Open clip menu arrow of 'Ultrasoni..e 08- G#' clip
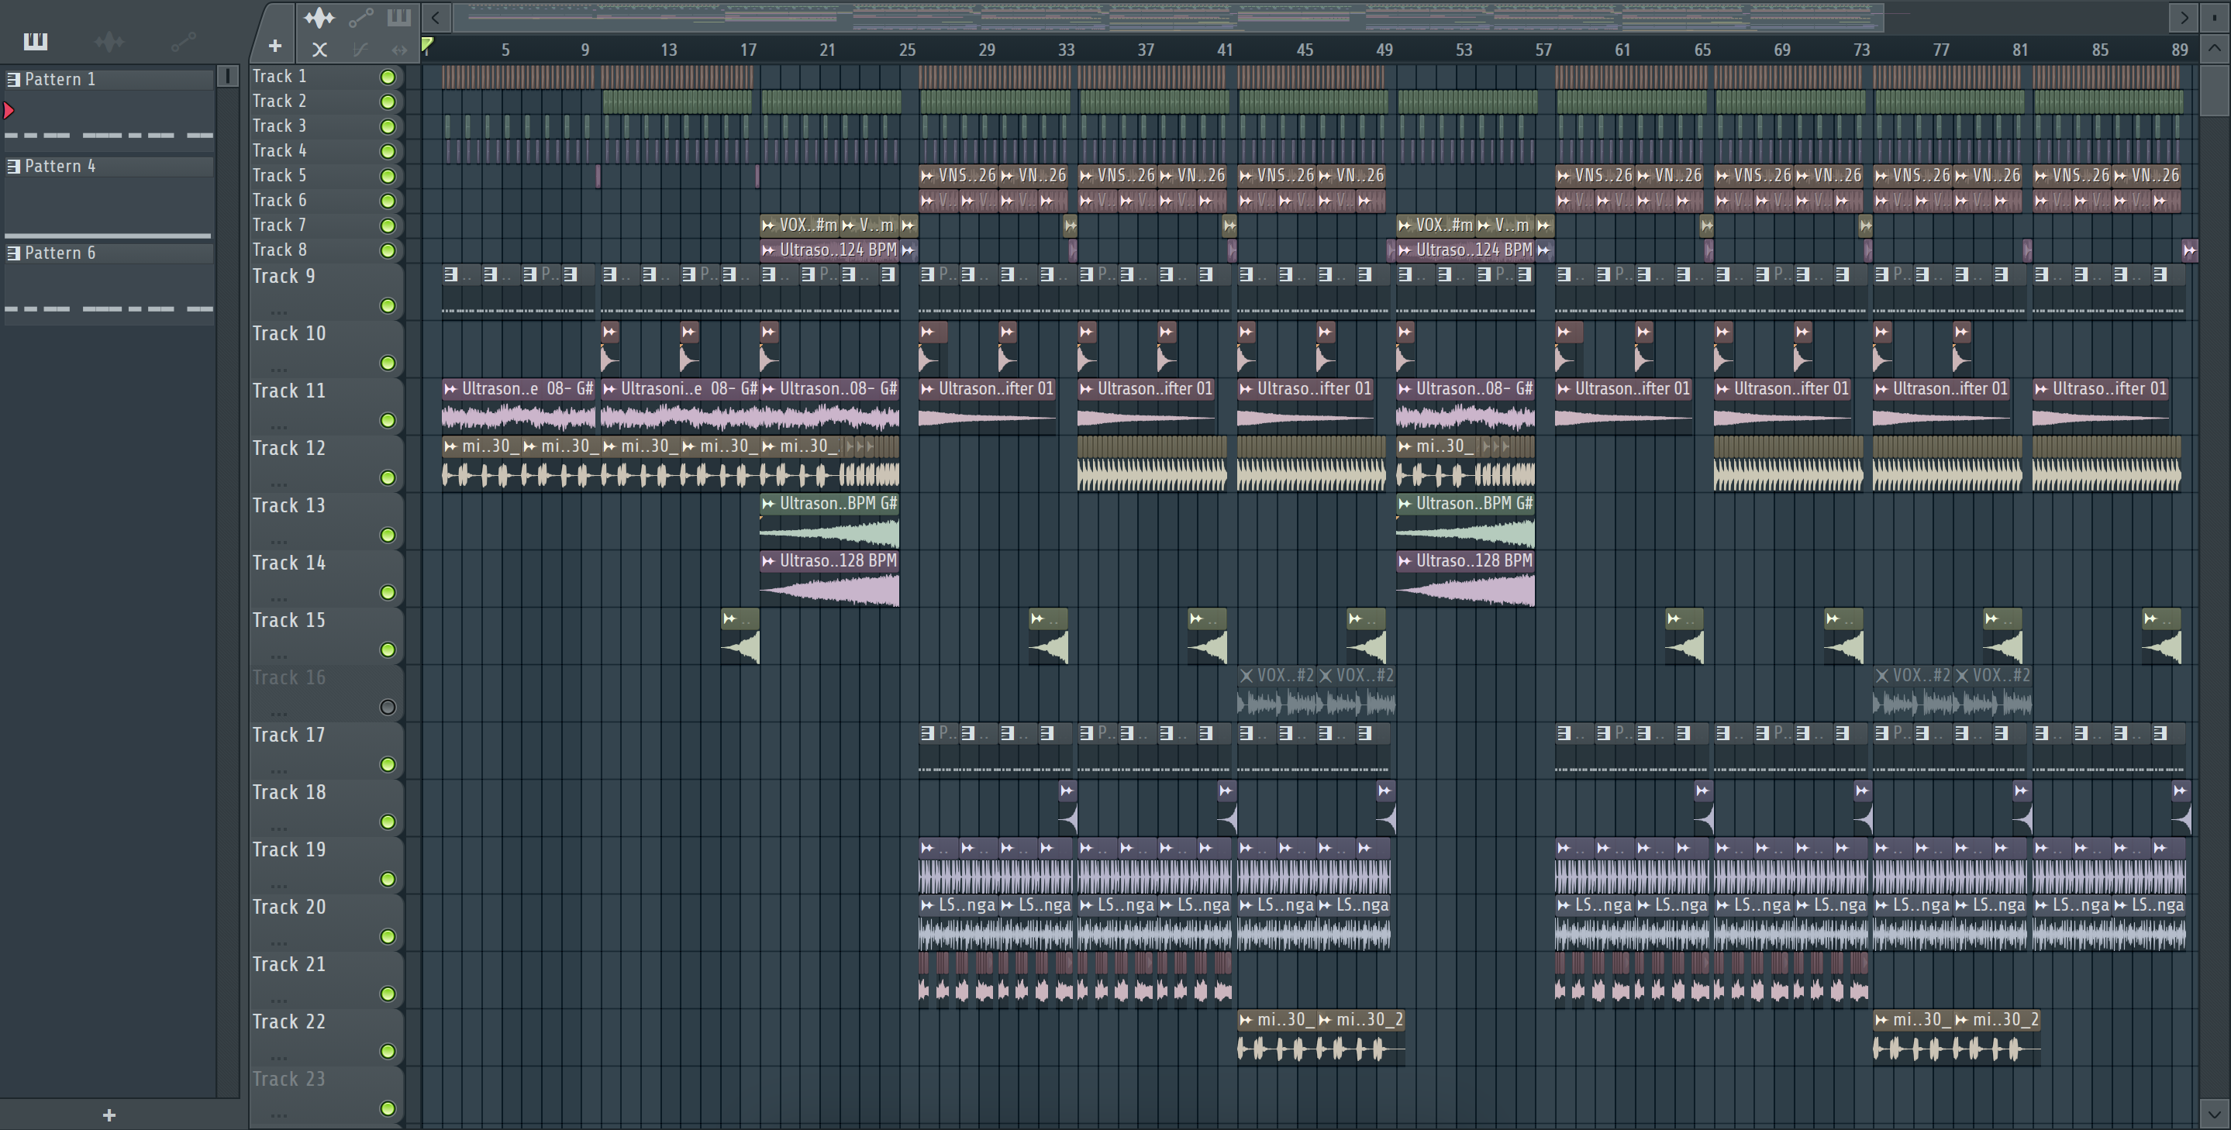The height and width of the screenshot is (1130, 2231). (x=610, y=389)
